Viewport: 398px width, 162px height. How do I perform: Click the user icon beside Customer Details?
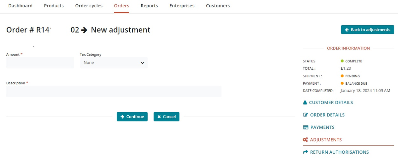[x=305, y=103]
